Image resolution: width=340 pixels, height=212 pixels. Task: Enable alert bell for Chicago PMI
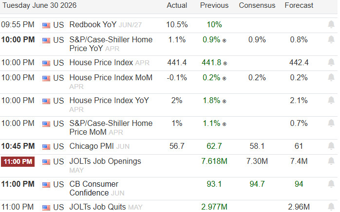point(331,146)
